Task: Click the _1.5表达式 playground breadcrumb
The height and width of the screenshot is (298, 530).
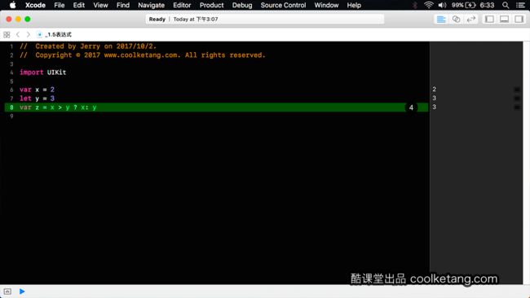Action: click(x=55, y=34)
